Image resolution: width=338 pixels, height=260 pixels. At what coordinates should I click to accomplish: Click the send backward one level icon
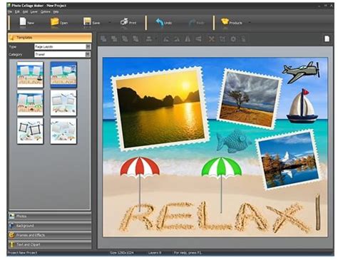tap(135, 38)
